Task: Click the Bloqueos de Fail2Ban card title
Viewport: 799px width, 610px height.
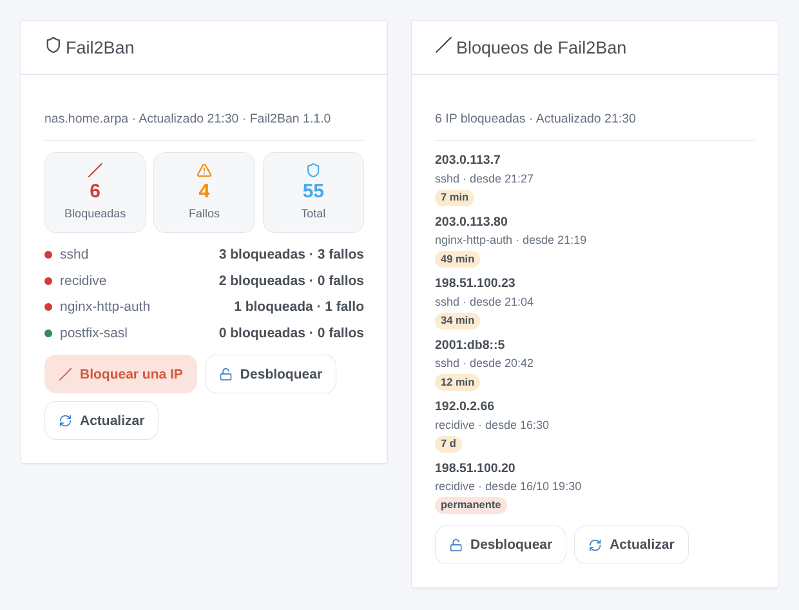Action: point(541,48)
